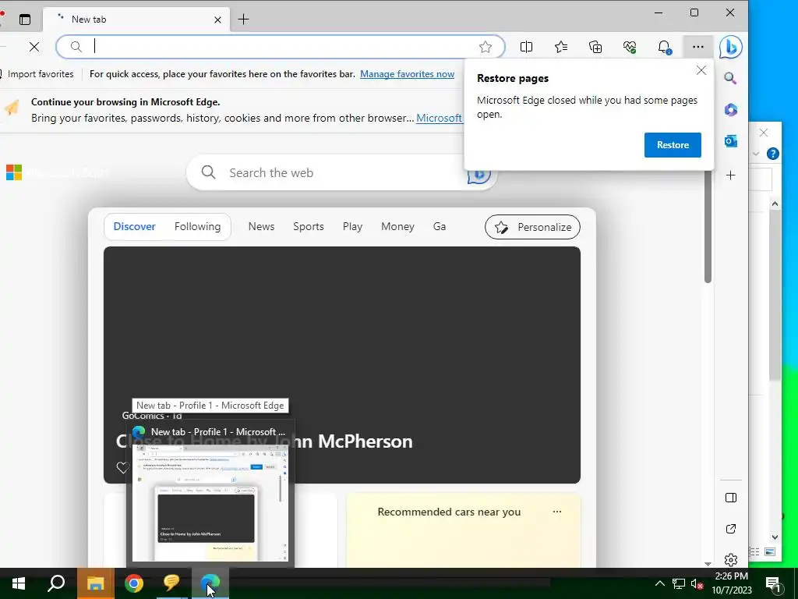
Task: Open the yellow chat app taskbar icon
Action: coord(171,583)
